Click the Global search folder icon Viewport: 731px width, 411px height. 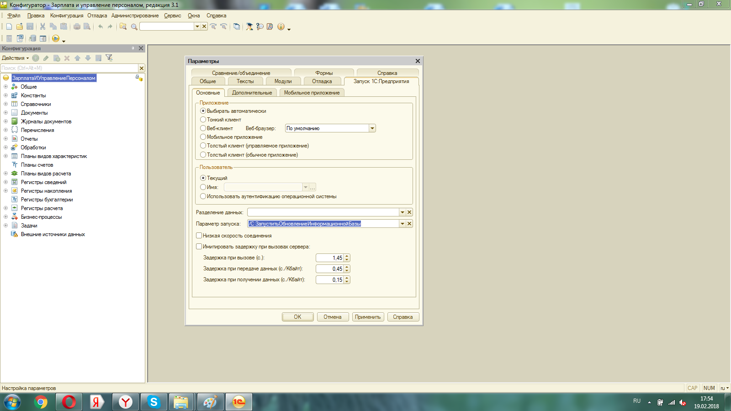(123, 26)
